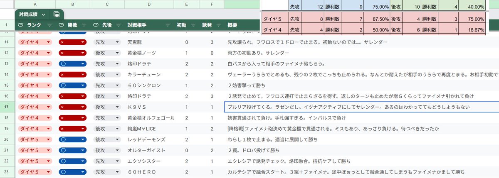Open the ダイヤ5 rank dropdown in row 20
The height and width of the screenshot is (178, 499).
[x=35, y=139]
